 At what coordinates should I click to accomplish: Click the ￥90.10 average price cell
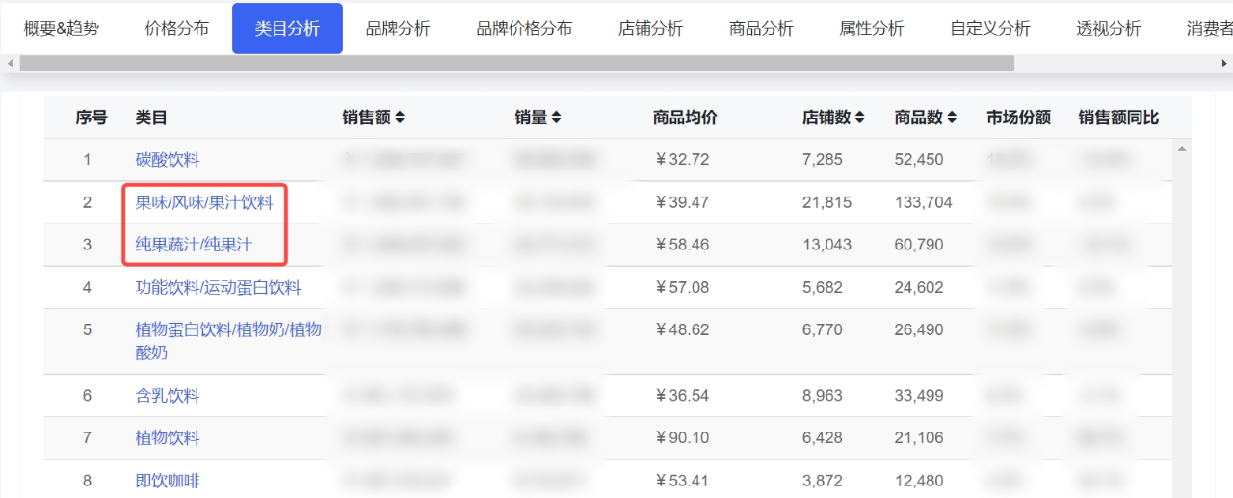681,437
